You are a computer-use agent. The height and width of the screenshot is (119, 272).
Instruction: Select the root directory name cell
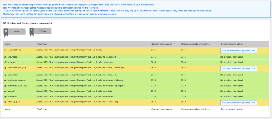12,50
